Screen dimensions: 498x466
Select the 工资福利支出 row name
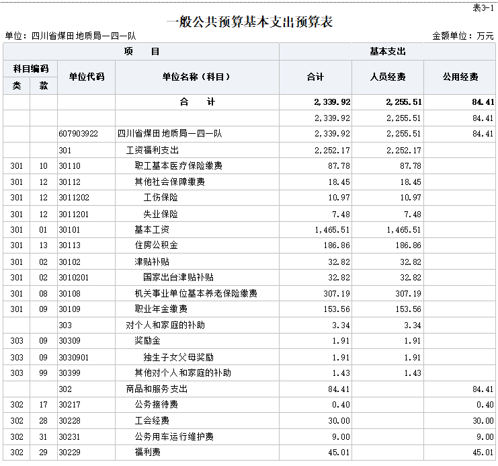click(153, 150)
